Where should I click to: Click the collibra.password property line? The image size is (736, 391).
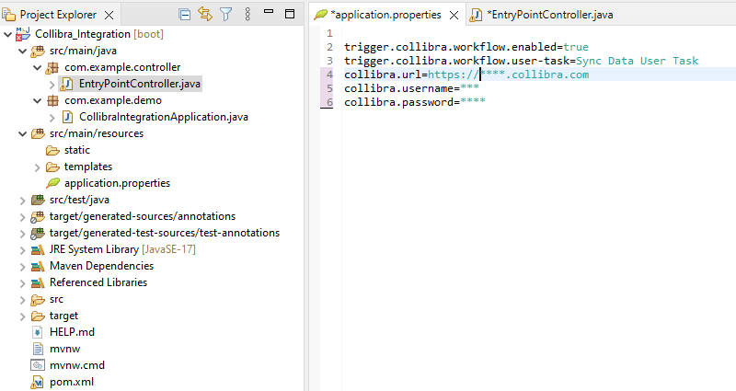[x=415, y=102]
